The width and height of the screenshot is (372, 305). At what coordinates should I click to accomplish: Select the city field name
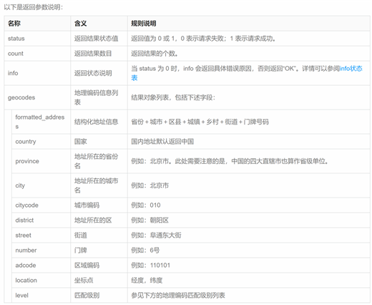point(20,185)
